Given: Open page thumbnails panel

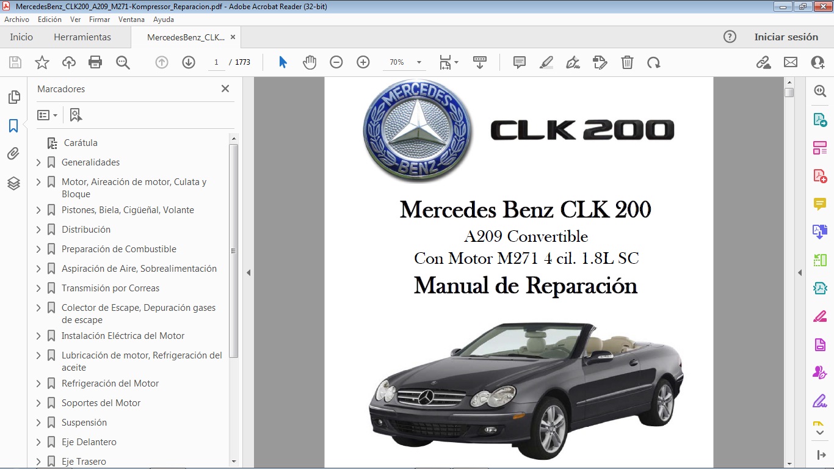Looking at the screenshot, I should (13, 97).
